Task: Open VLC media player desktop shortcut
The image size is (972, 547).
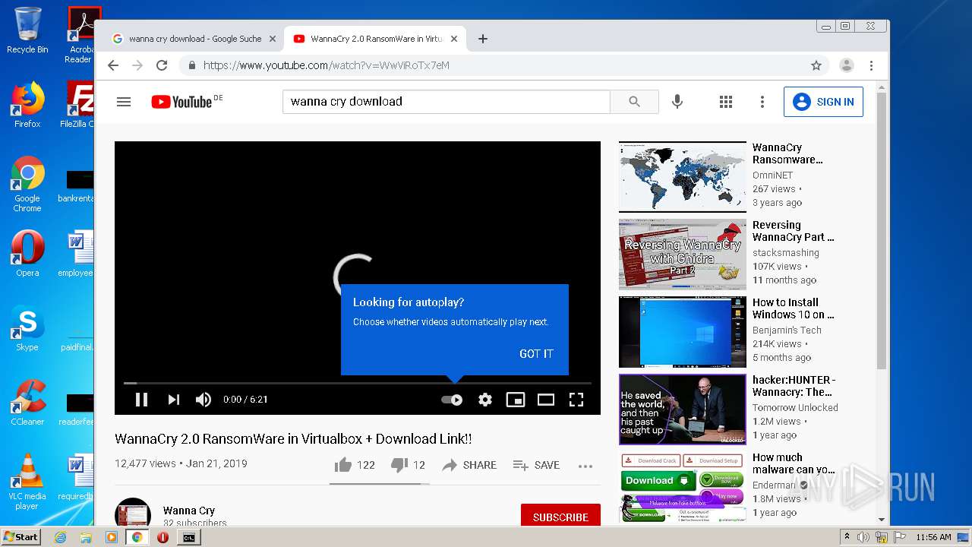Action: (27, 482)
